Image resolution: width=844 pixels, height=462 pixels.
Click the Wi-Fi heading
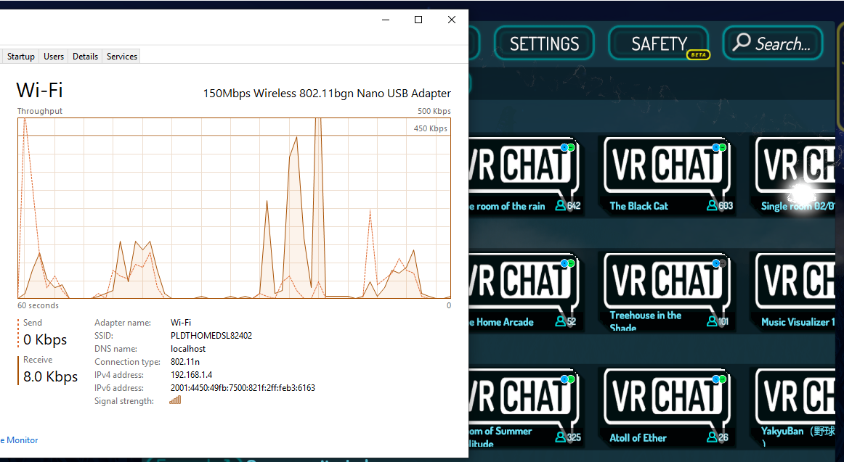39,90
